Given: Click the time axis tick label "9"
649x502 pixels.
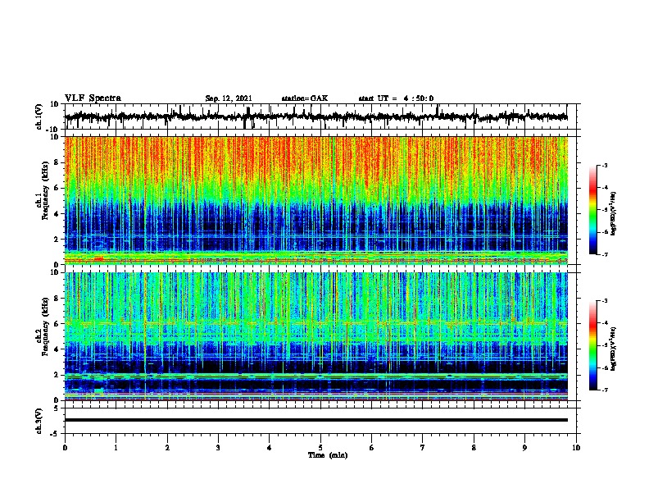Looking at the screenshot, I should (x=524, y=448).
